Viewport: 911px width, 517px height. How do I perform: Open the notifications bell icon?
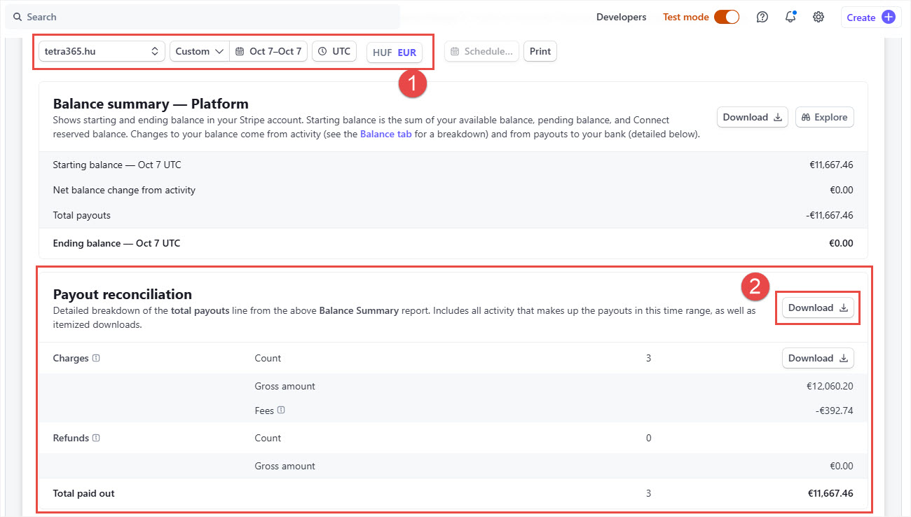(x=790, y=17)
